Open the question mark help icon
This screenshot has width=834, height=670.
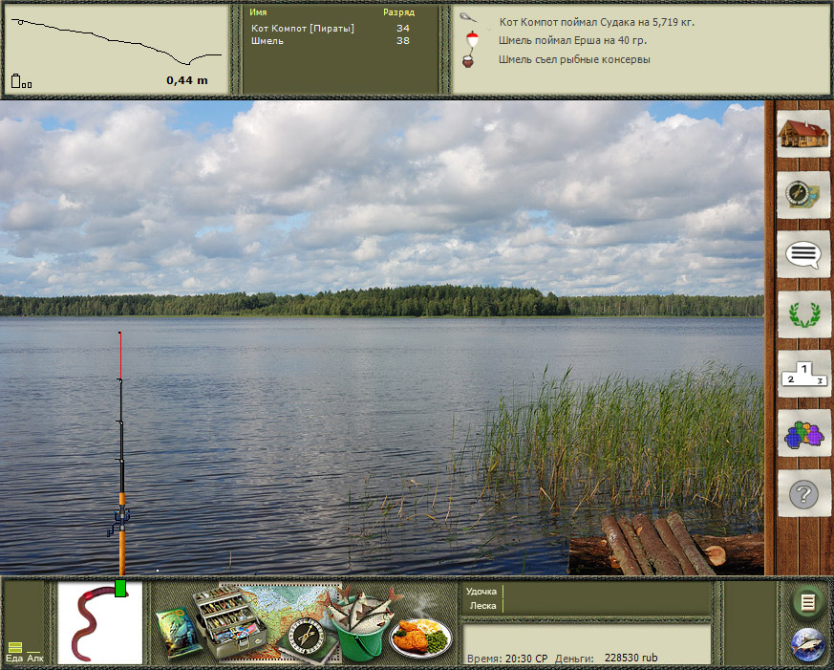(802, 494)
